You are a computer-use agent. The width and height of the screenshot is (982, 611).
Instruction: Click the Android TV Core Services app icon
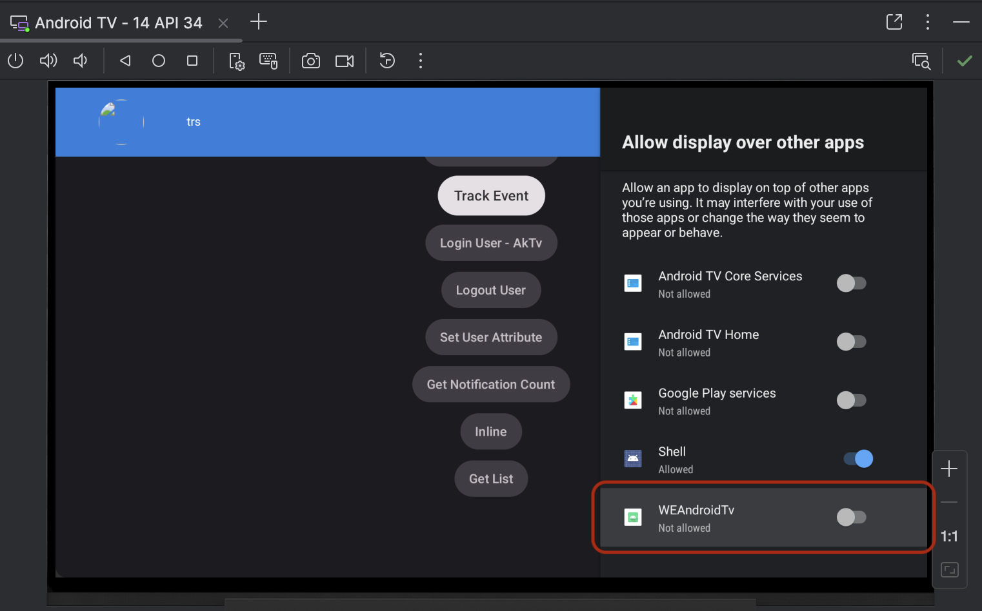[633, 283]
